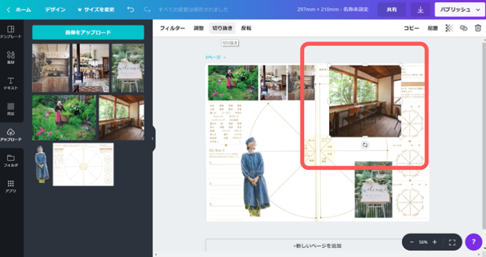Open the 調整 adjust option
This screenshot has height=257, width=486.
coord(199,28)
